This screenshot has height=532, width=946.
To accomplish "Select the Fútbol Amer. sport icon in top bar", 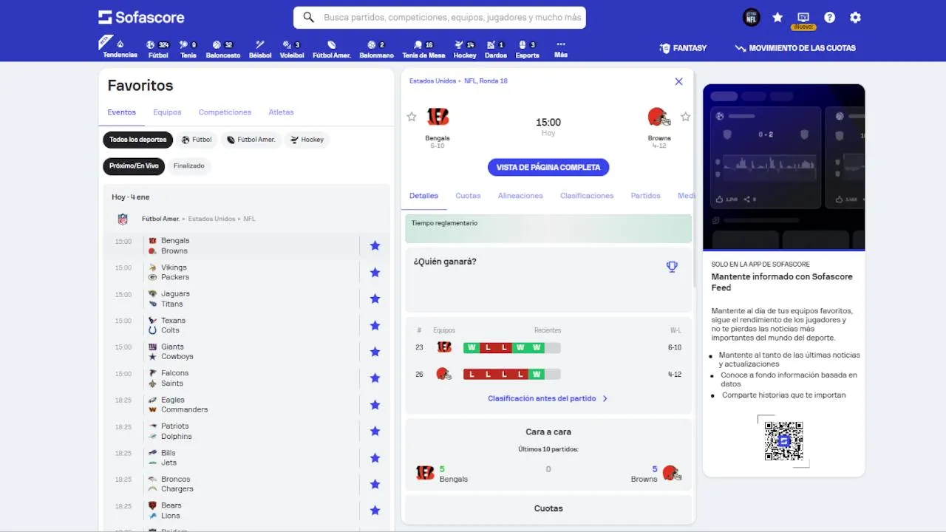I will click(332, 49).
